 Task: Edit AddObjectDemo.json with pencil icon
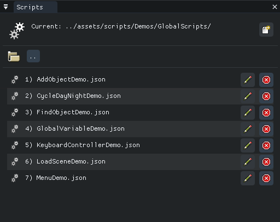point(248,80)
